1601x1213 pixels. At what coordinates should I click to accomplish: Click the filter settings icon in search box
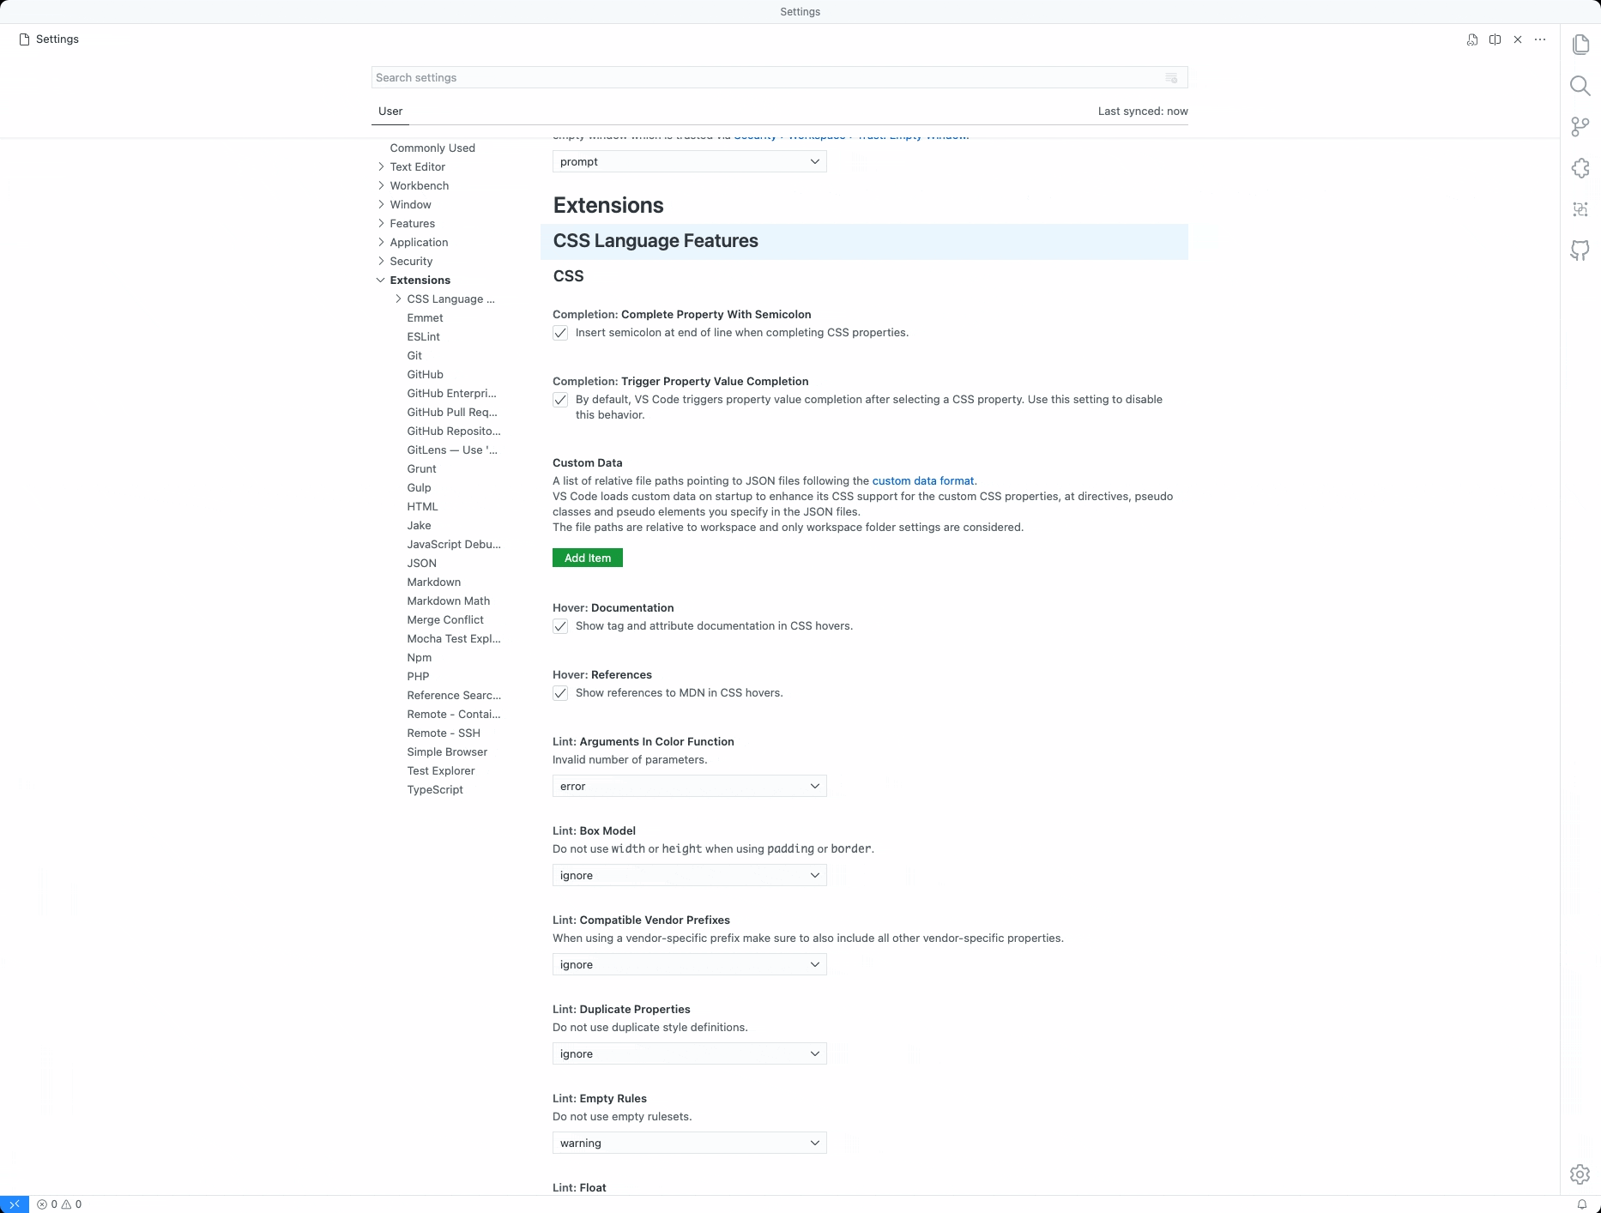pos(1172,78)
